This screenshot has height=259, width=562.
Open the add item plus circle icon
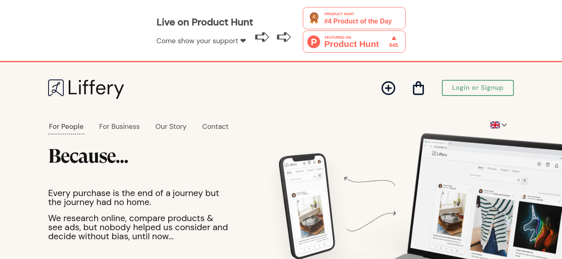click(388, 88)
